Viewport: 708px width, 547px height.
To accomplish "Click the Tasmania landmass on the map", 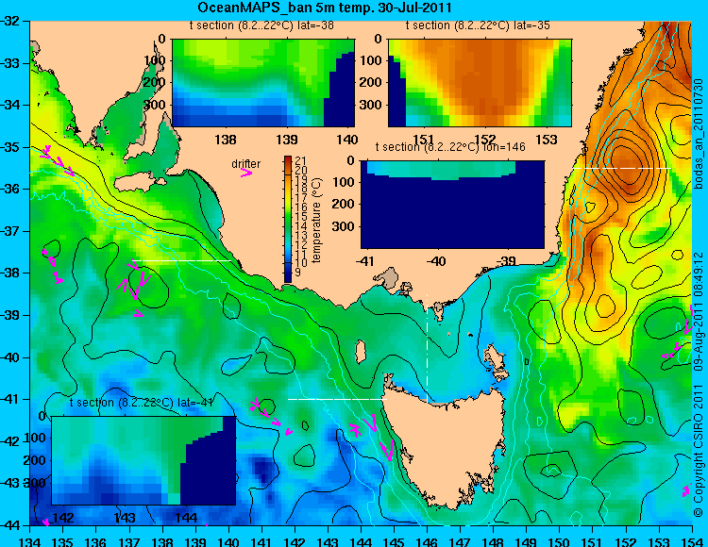I will tap(445, 444).
